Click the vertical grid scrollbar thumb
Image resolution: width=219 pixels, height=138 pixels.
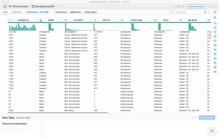tap(210, 36)
